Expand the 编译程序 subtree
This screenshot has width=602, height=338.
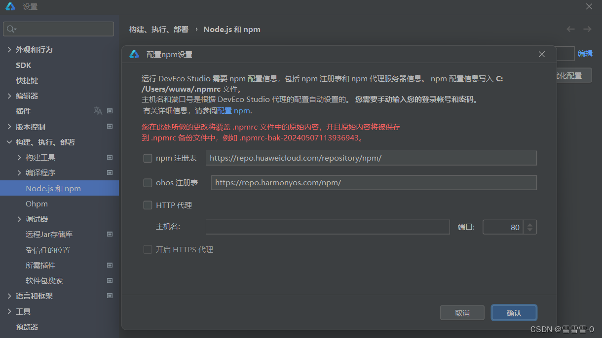(x=19, y=172)
